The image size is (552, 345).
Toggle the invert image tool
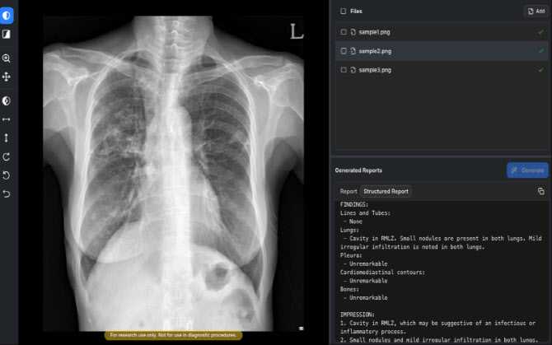point(7,34)
